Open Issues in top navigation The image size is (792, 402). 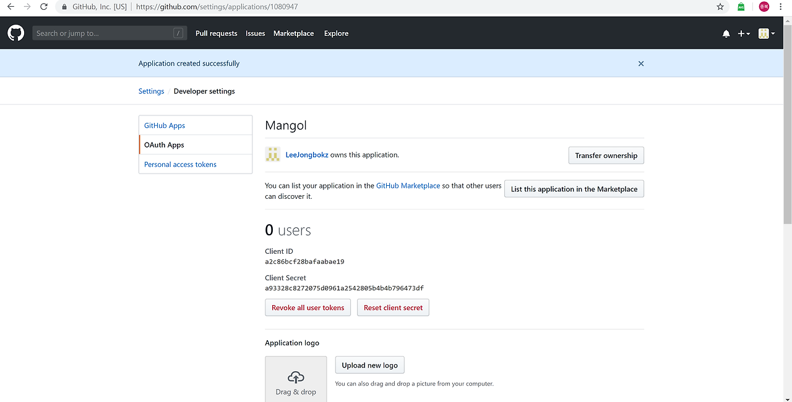[256, 33]
